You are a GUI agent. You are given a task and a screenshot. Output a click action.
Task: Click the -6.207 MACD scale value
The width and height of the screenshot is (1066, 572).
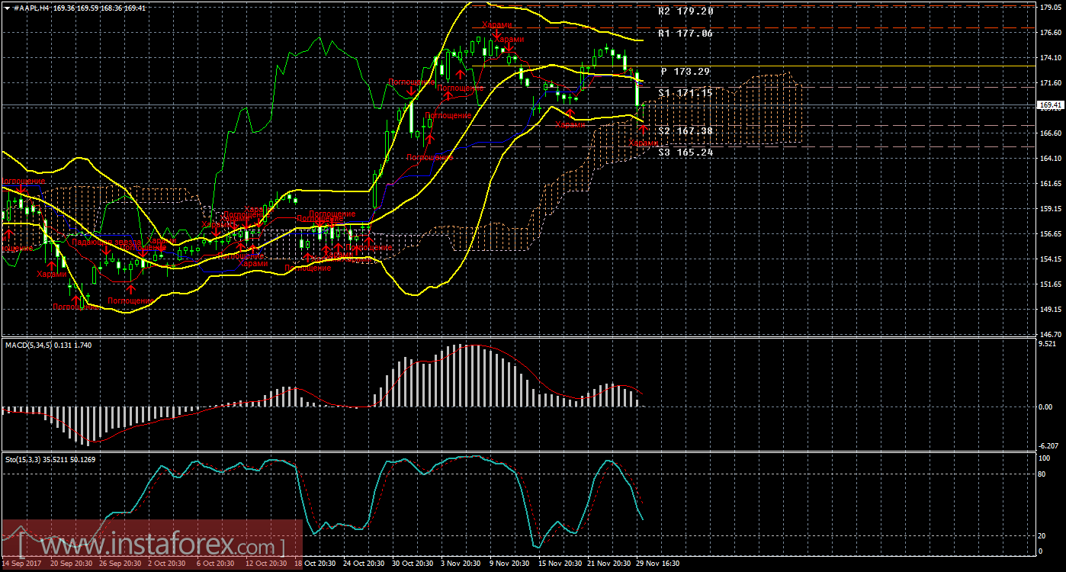pyautogui.click(x=1049, y=445)
